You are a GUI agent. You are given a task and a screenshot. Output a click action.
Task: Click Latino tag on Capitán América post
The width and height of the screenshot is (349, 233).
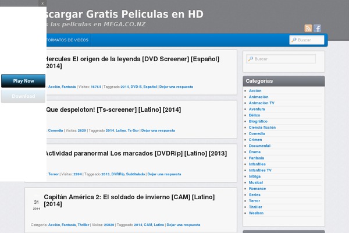pos(159,225)
